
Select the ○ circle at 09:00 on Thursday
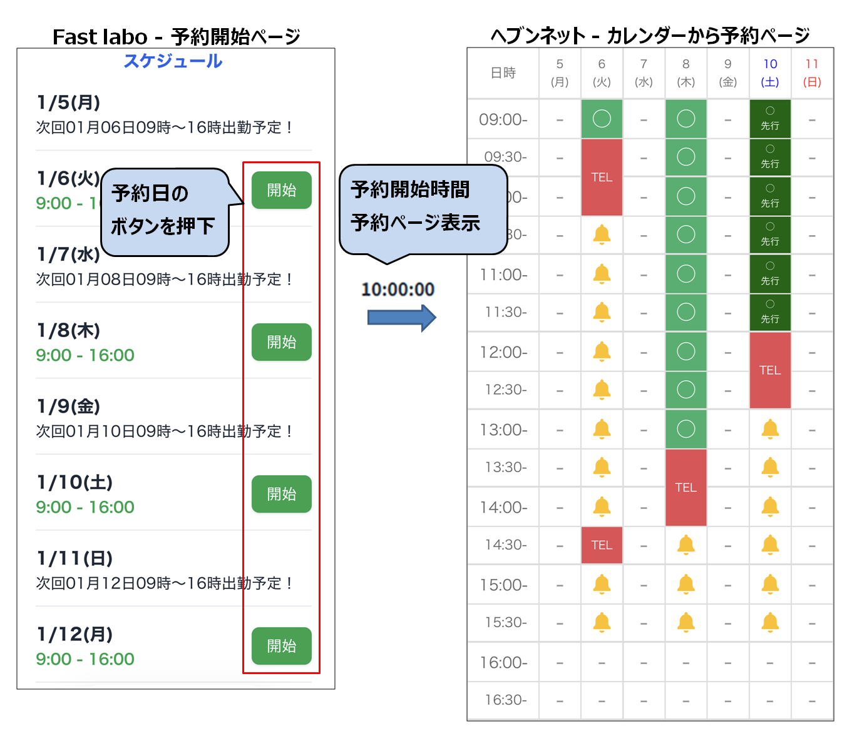pos(686,119)
